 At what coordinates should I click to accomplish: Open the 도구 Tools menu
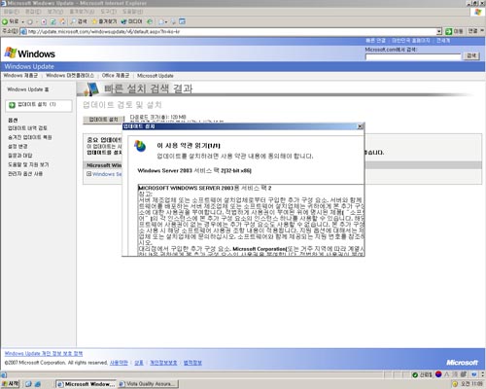pyautogui.click(x=108, y=12)
